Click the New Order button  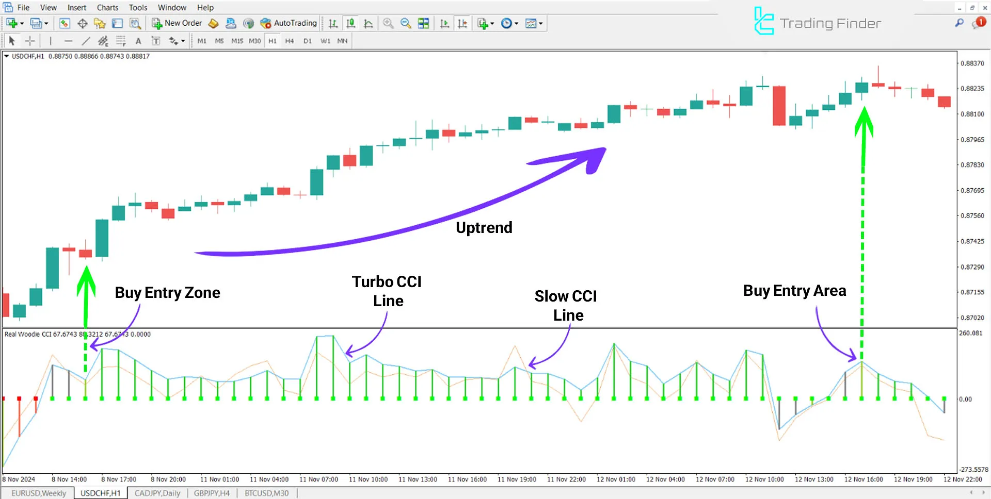(177, 23)
